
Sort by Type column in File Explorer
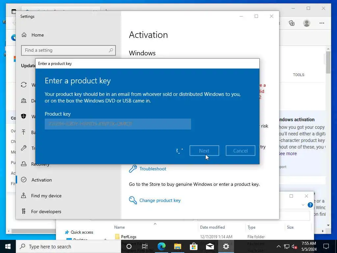pyautogui.click(x=251, y=227)
